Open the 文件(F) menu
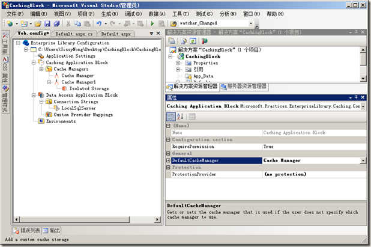 [15, 14]
